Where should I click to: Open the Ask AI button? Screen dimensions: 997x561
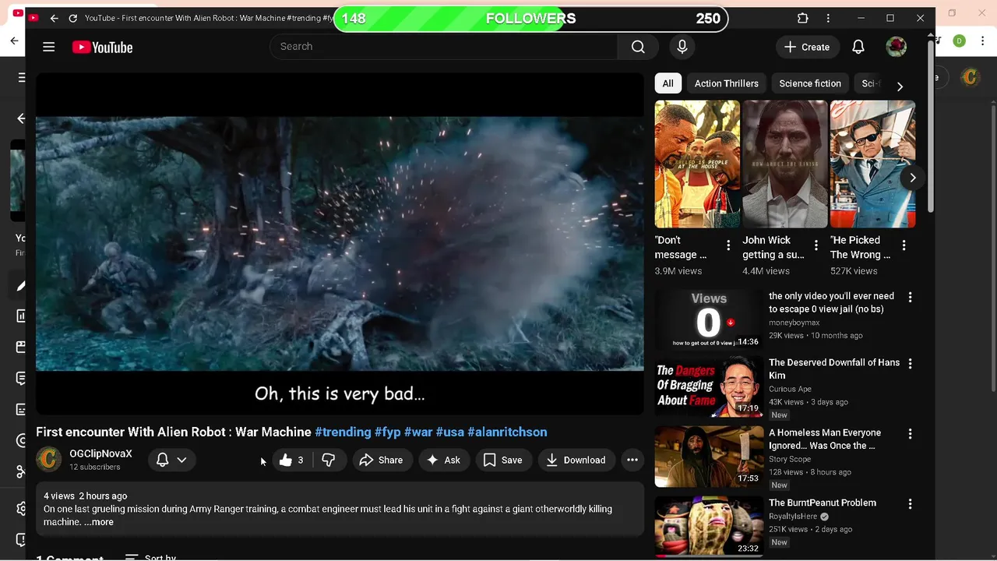444,460
